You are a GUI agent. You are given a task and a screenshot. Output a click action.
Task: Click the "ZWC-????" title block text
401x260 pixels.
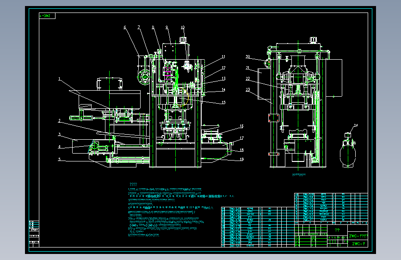[x=358, y=236]
